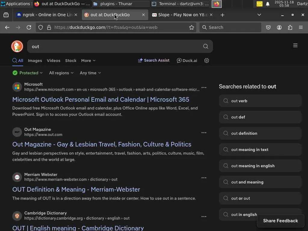Screen dimensions: 308x231
Task: Open OUT Definition Merriam-Webster result link
Action: (x=76, y=189)
